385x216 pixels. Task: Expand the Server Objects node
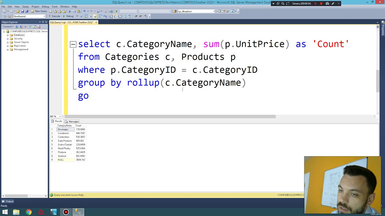pos(8,42)
